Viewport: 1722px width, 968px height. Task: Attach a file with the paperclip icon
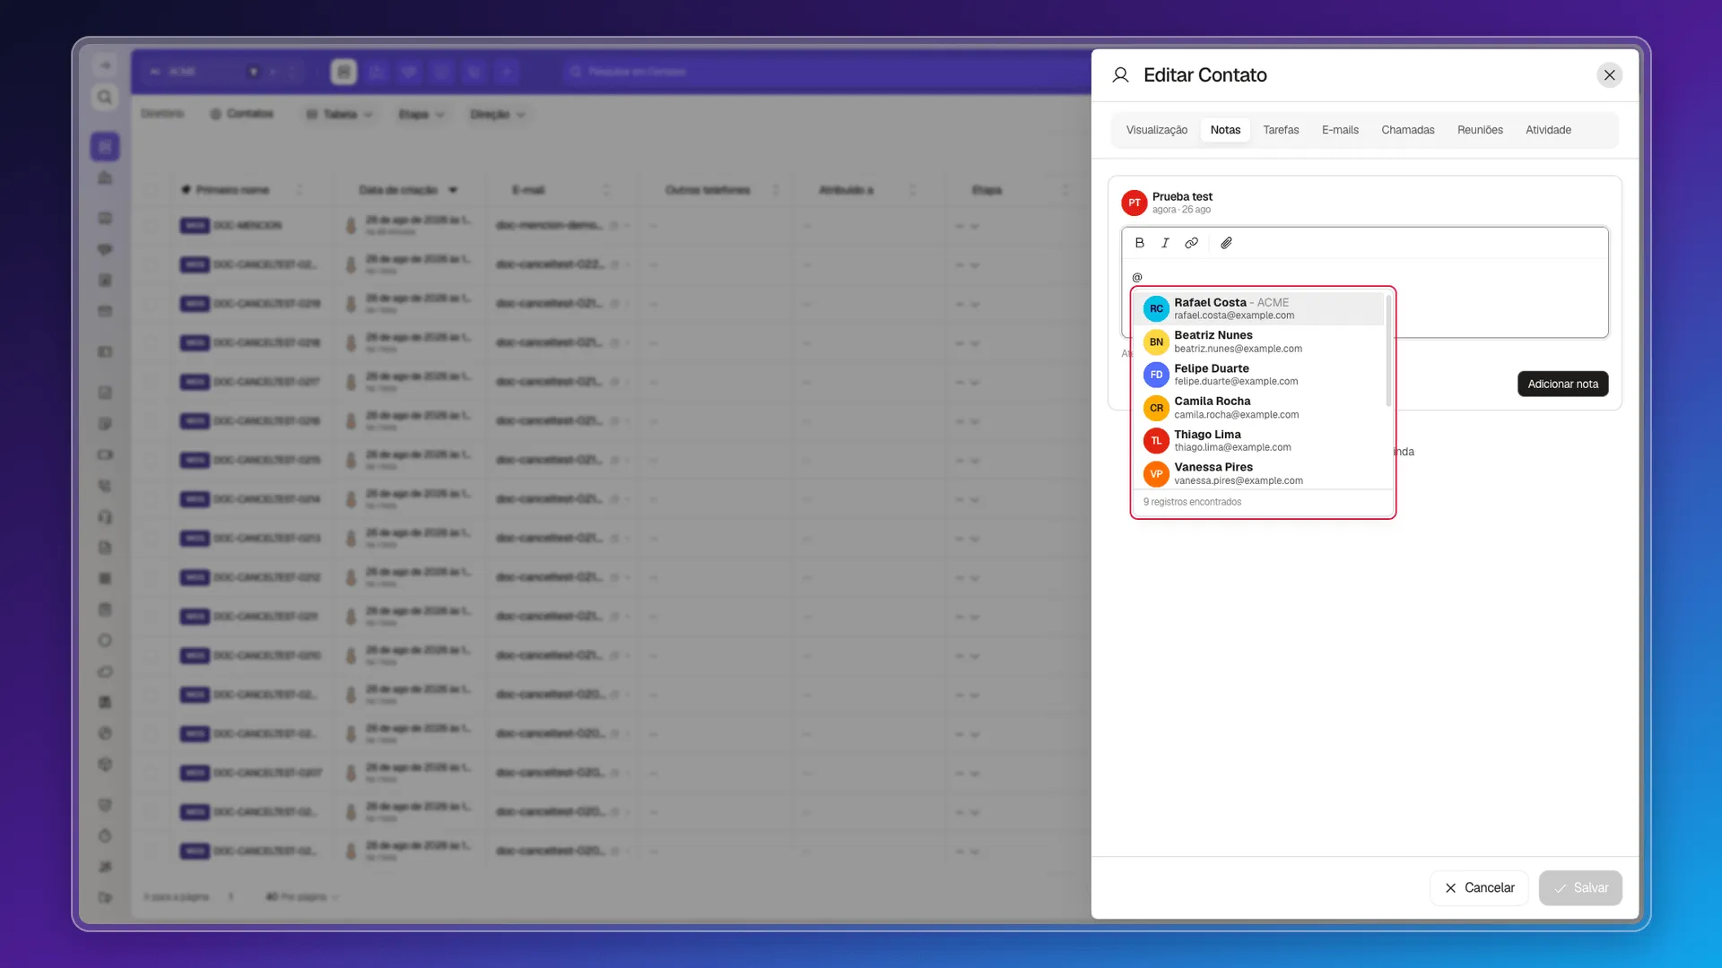click(1226, 243)
